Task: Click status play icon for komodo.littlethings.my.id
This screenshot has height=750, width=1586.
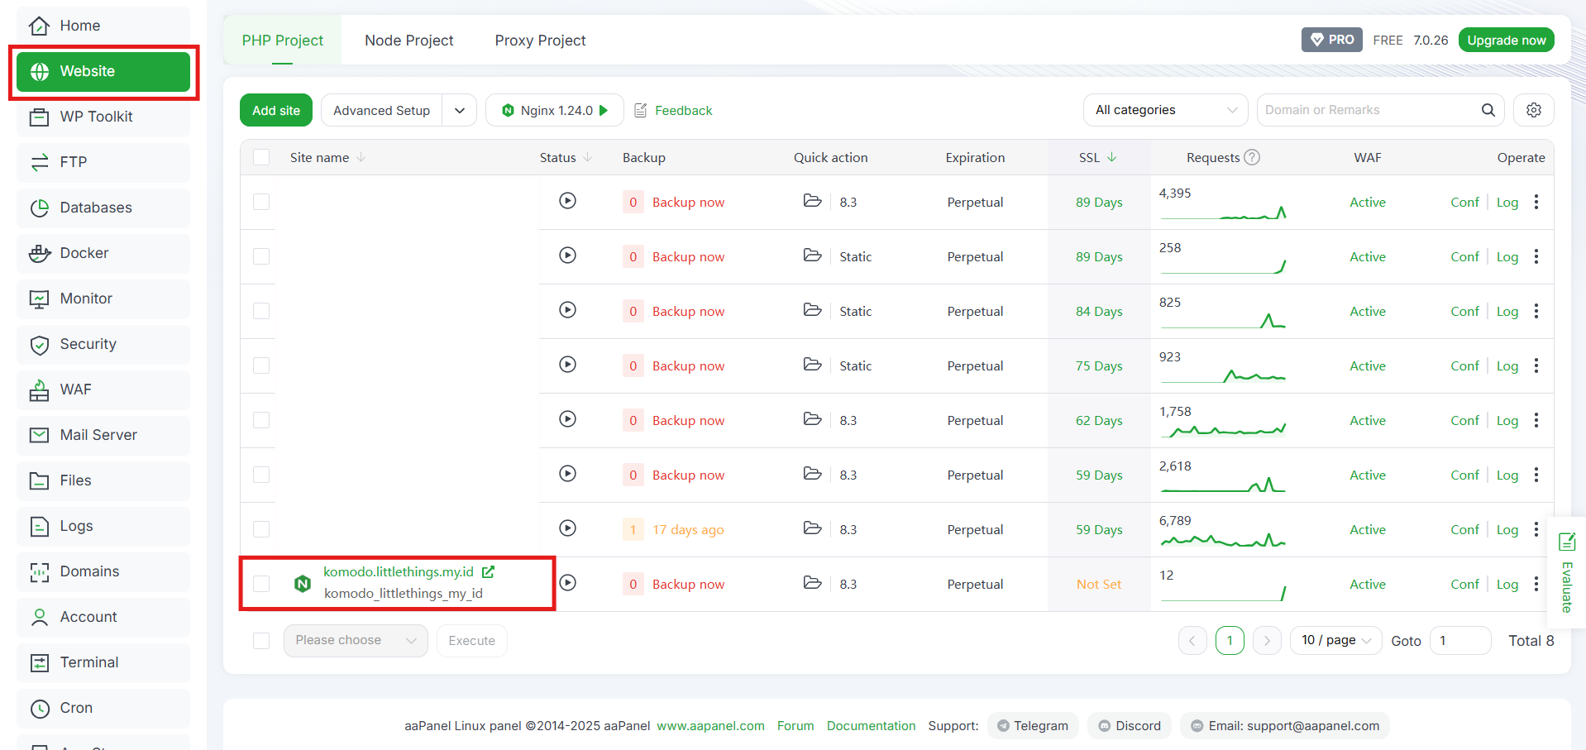Action: [x=567, y=583]
